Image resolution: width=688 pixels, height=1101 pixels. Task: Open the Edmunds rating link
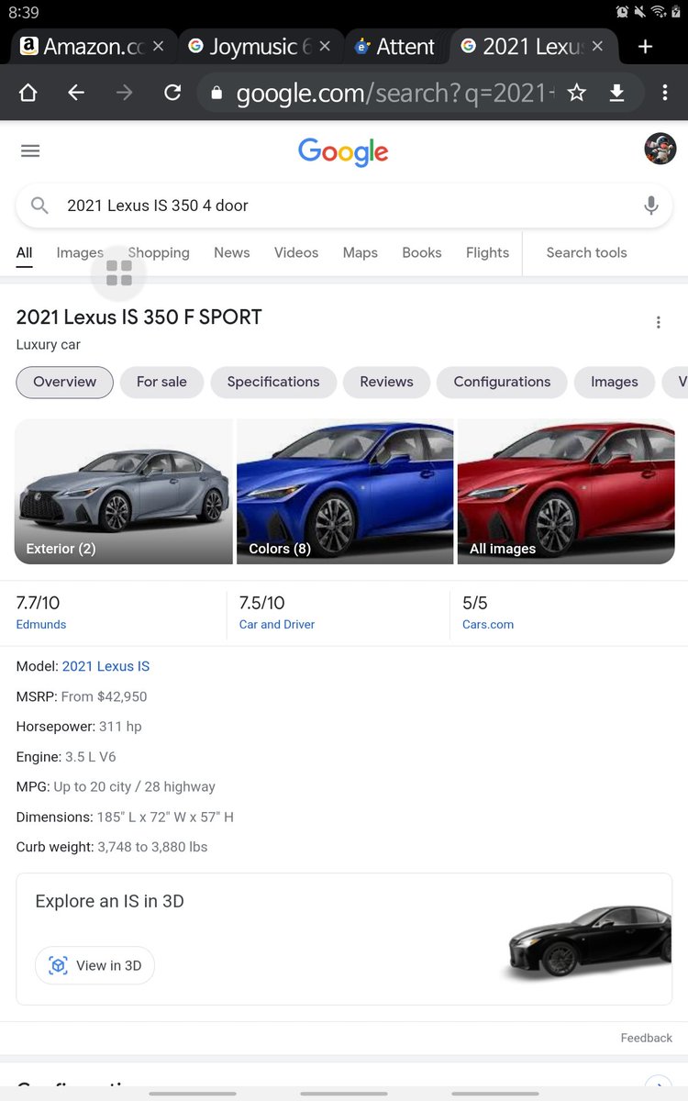[x=41, y=624]
